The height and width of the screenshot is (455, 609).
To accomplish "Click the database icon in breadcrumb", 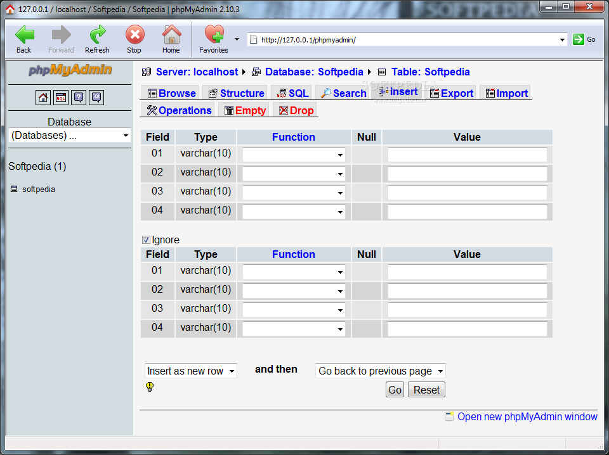I will (256, 72).
